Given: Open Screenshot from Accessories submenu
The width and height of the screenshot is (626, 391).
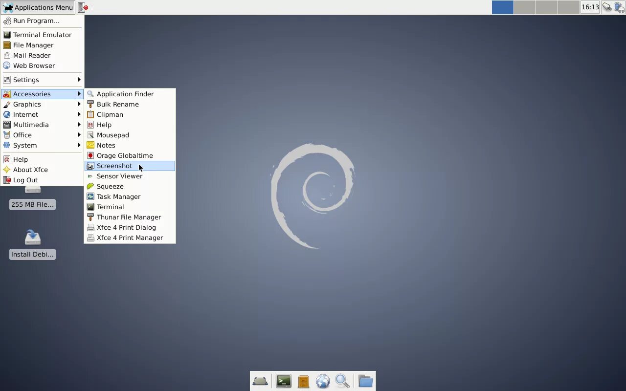Looking at the screenshot, I should tap(130, 166).
